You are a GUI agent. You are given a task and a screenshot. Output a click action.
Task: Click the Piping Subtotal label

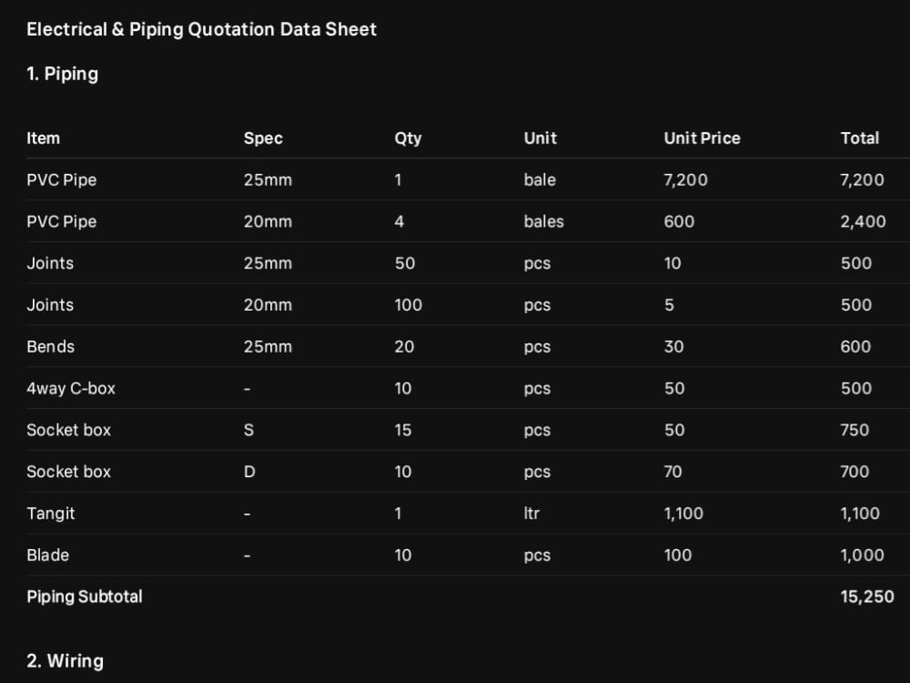pos(85,597)
